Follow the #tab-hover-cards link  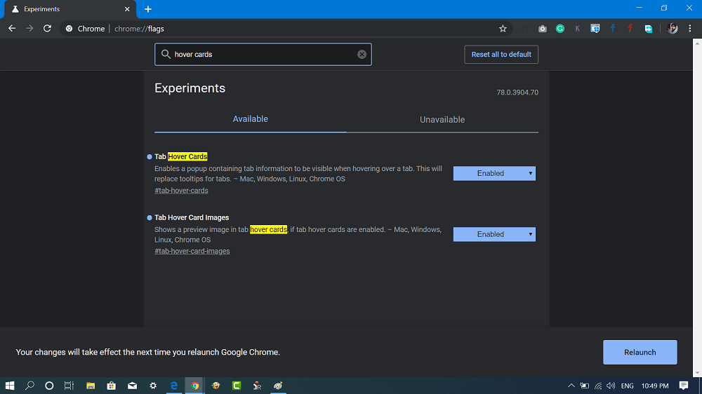(x=181, y=191)
